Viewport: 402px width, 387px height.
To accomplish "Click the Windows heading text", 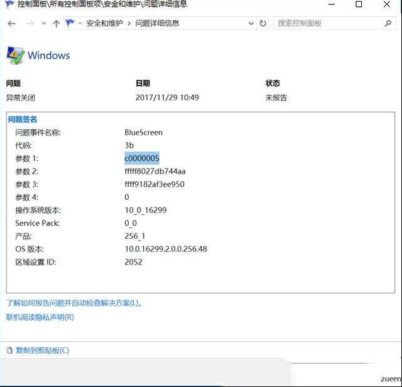I will (x=49, y=55).
